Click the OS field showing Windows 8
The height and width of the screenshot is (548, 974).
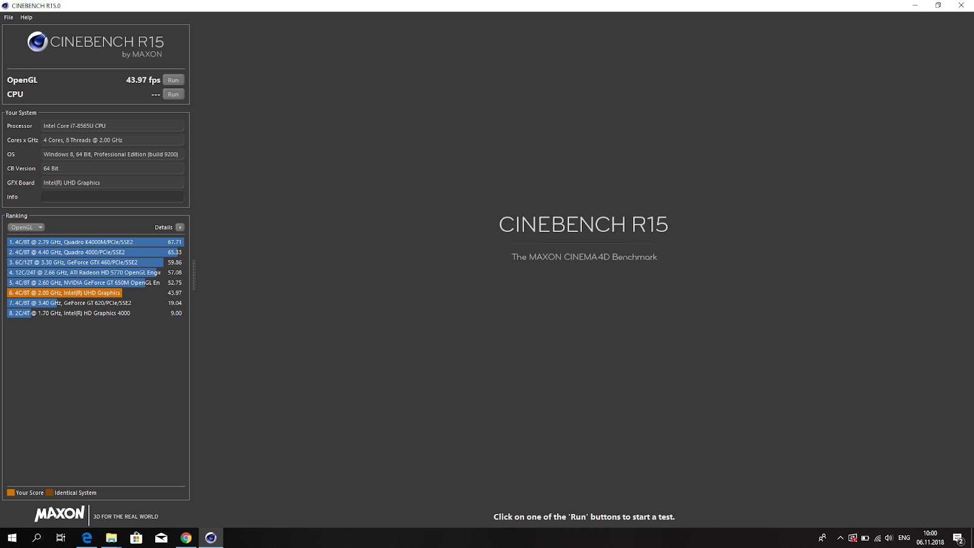click(x=113, y=154)
